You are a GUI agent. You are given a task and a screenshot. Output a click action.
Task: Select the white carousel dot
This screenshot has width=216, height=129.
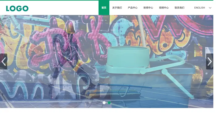(x=104, y=103)
